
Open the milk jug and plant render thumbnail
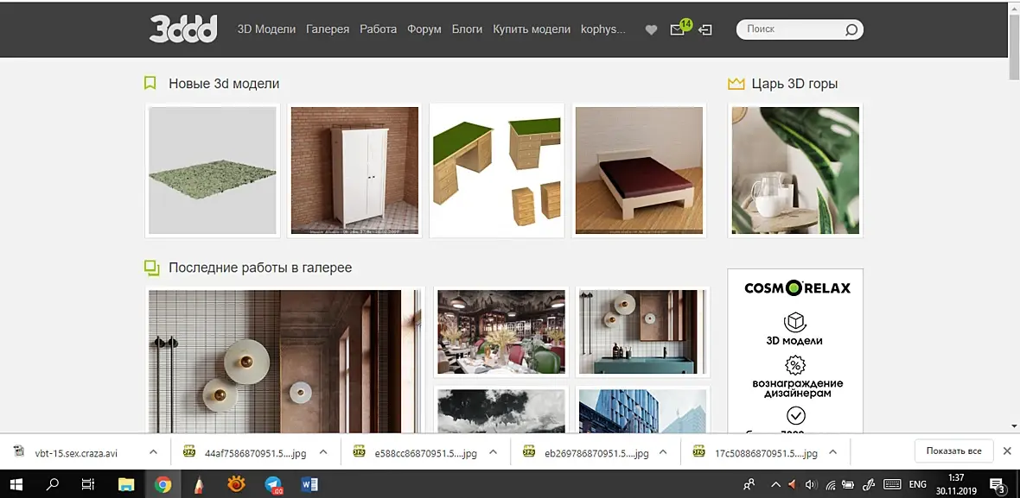(x=795, y=170)
